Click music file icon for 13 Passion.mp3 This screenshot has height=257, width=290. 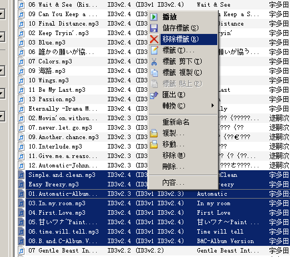point(21,99)
